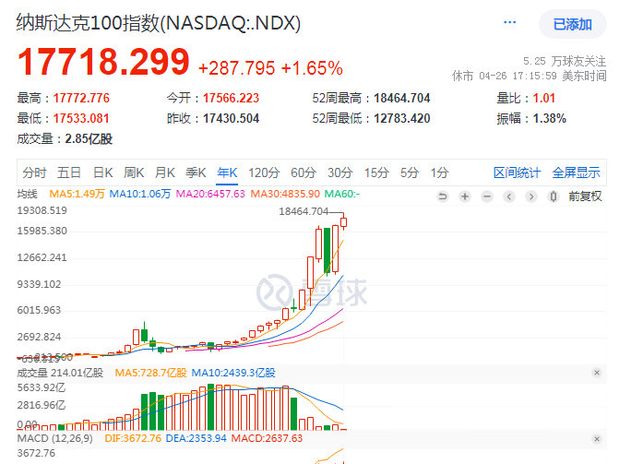The height and width of the screenshot is (464, 619).
Task: Click the MA60:- label
Action: pos(342,194)
